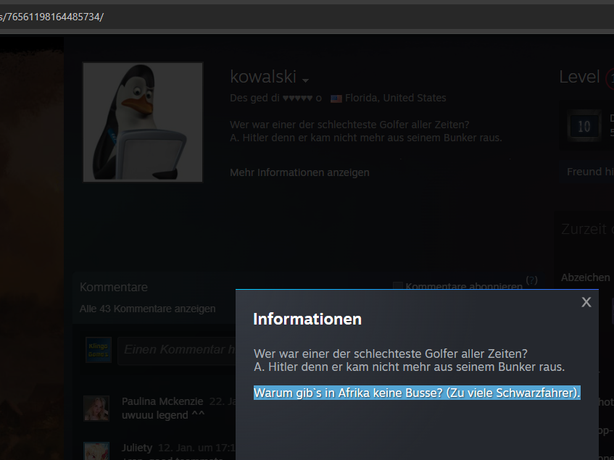Click Paulina Mckenzie's profile name
The height and width of the screenshot is (460, 614).
pos(162,401)
